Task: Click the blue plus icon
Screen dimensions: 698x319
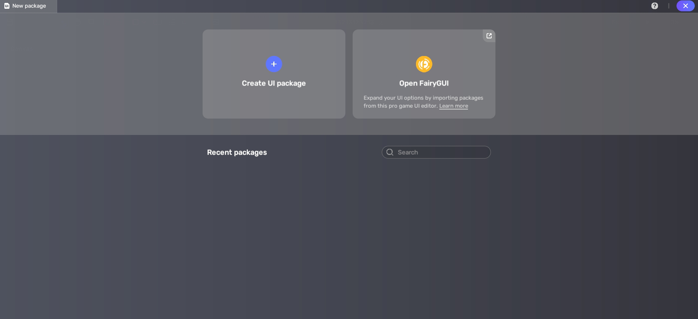Action: pos(274,64)
